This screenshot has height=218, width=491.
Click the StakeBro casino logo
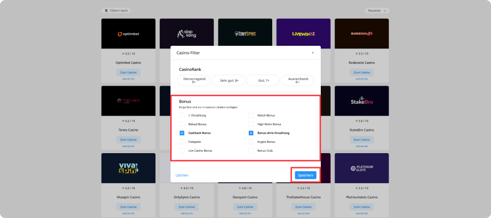[x=361, y=101]
